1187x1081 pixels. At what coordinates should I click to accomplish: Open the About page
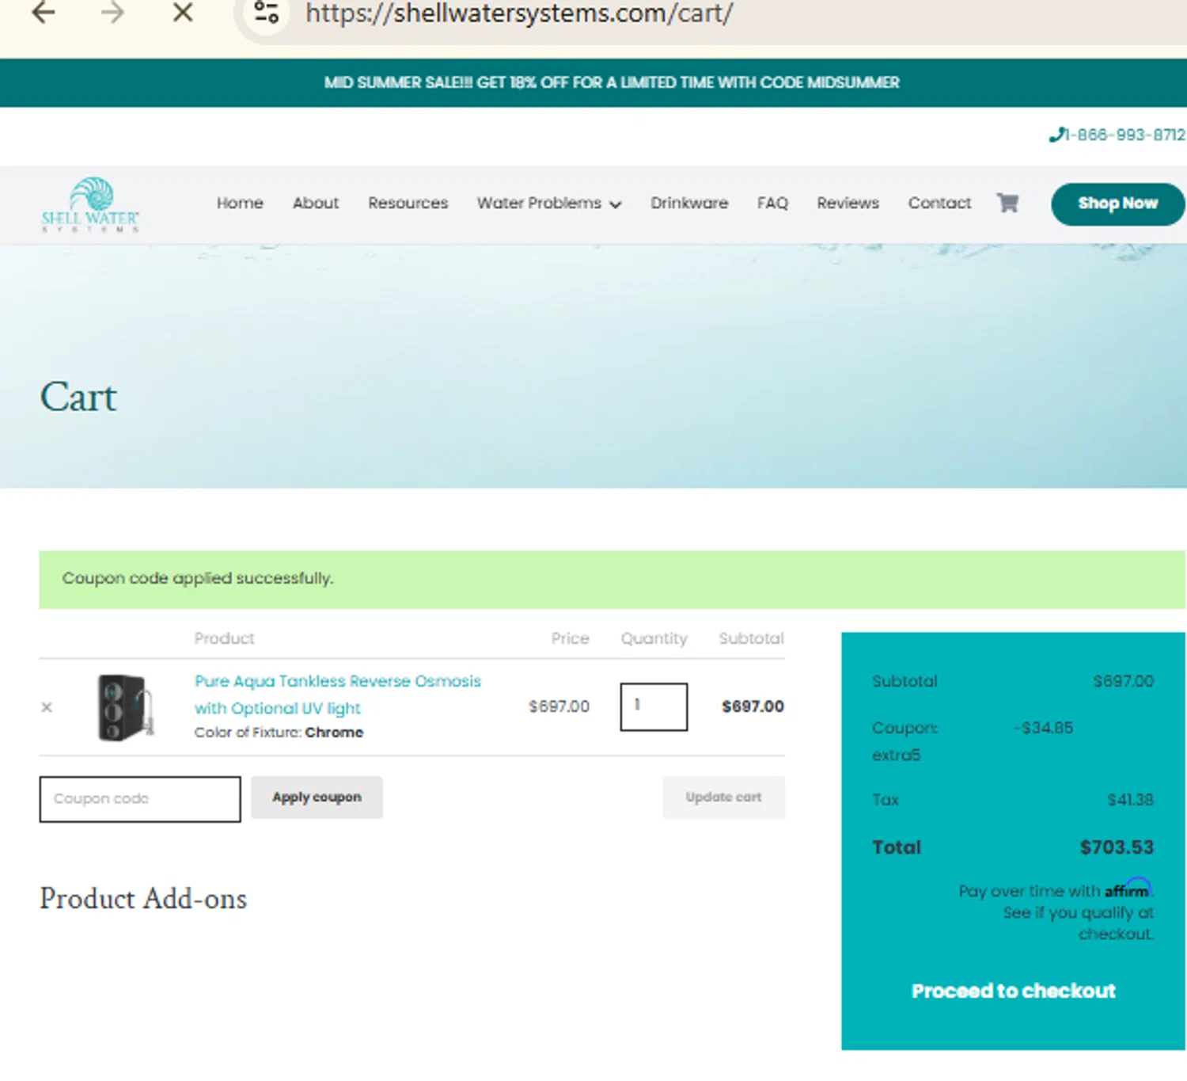(x=316, y=203)
